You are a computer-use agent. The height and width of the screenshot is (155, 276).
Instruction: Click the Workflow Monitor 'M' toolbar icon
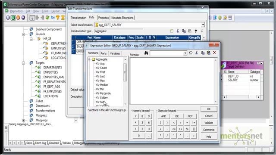tap(23, 18)
